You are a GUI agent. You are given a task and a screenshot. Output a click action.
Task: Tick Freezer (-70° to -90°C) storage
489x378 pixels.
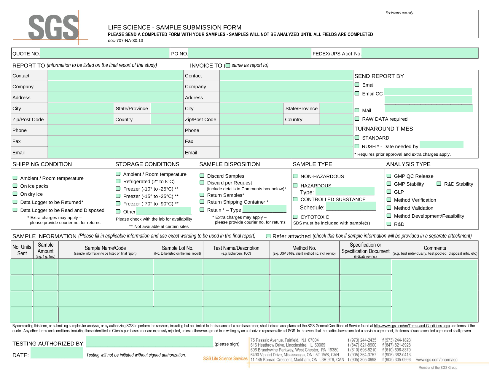(x=118, y=203)
